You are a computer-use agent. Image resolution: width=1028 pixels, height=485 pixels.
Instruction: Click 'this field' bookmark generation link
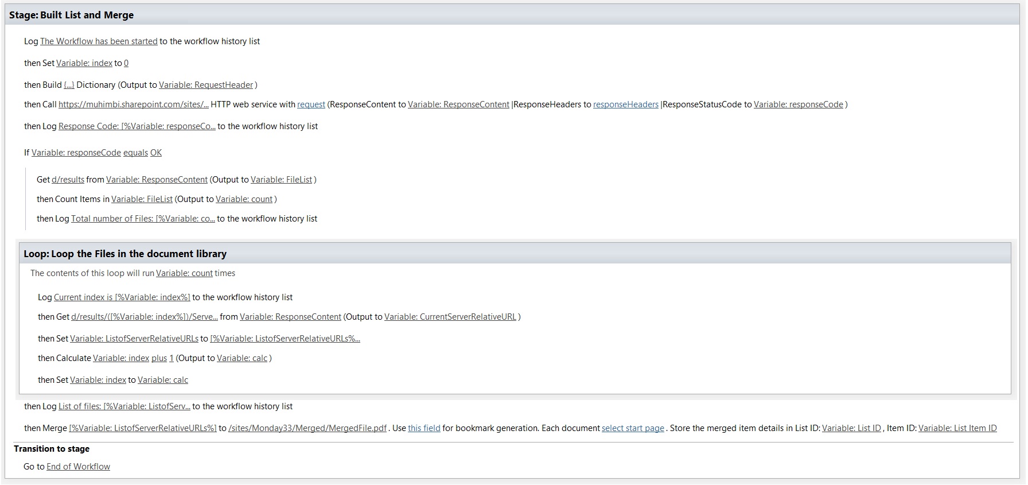coord(424,428)
